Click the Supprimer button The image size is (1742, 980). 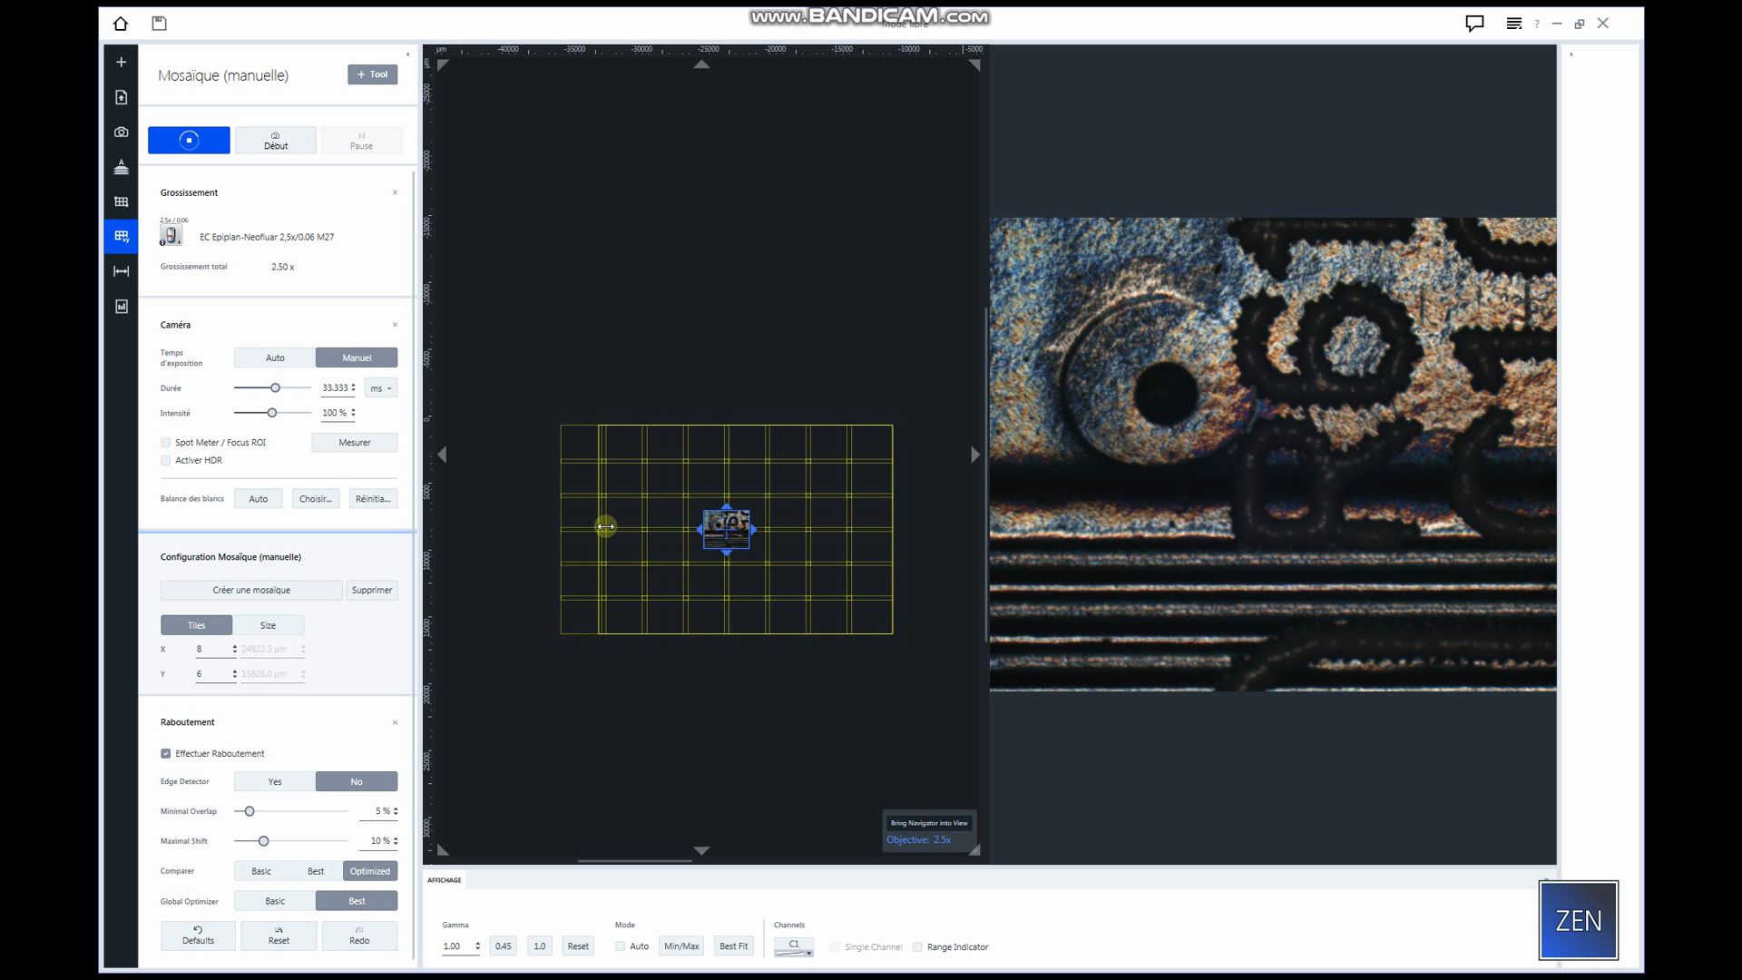coord(372,590)
